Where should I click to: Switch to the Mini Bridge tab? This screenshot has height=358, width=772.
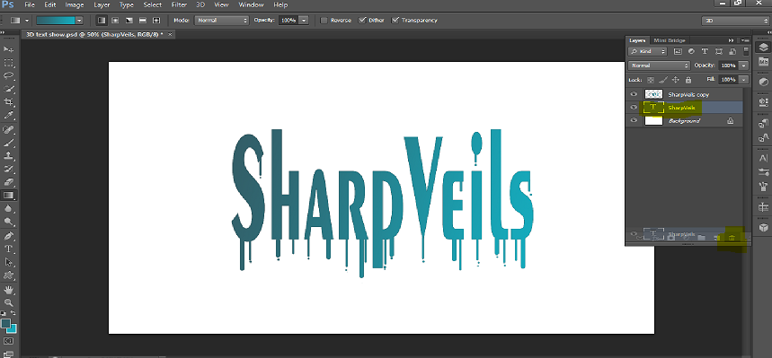(670, 40)
